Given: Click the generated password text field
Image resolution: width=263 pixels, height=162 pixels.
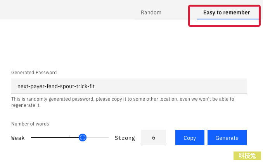Looking at the screenshot, I should click(x=129, y=86).
